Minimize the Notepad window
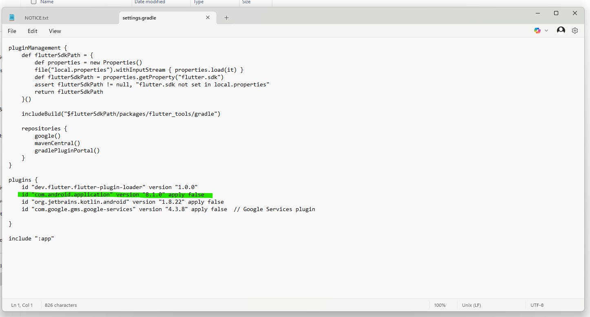 (x=537, y=13)
